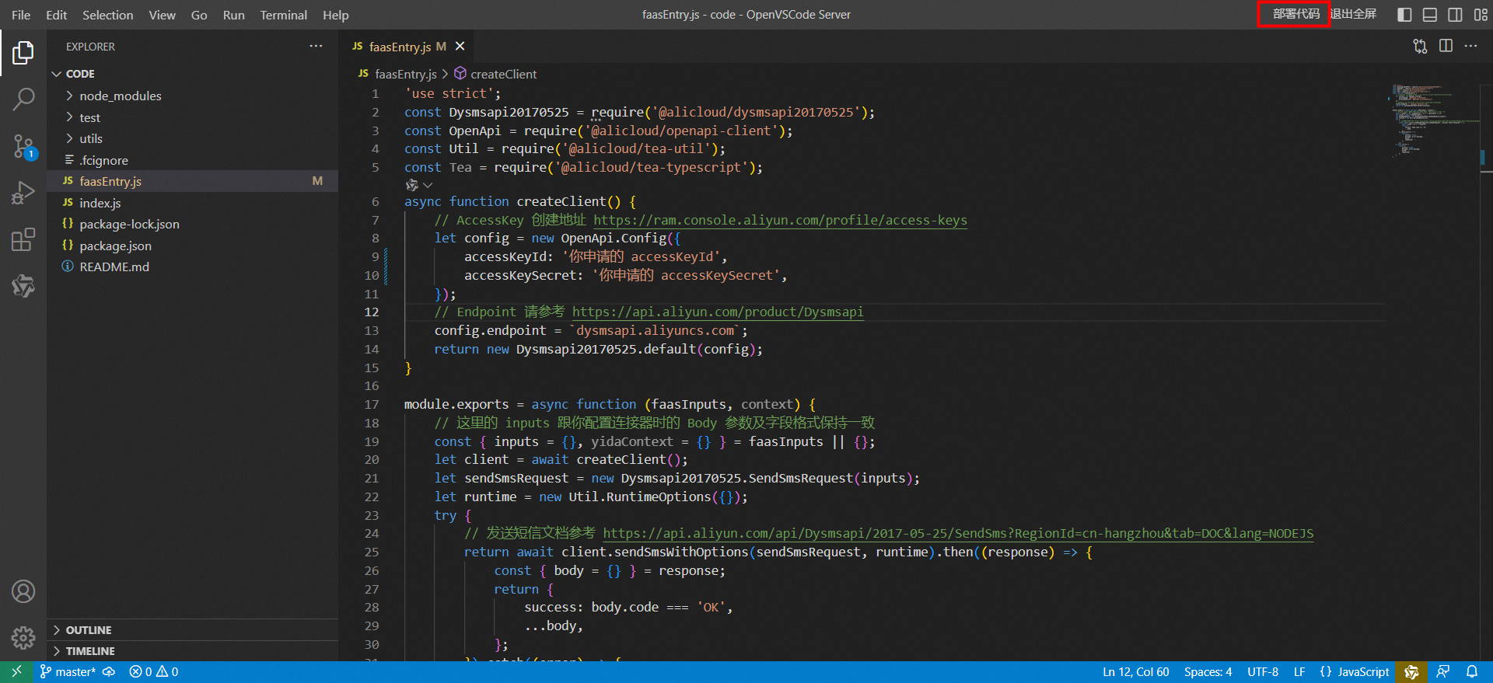The height and width of the screenshot is (683, 1493).
Task: Toggle secondary side bar layout icon
Action: click(1455, 14)
